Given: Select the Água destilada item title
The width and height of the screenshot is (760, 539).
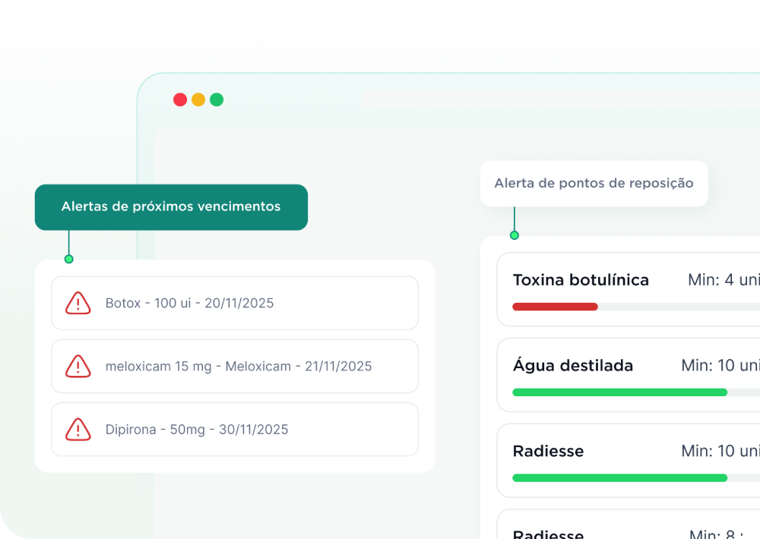Looking at the screenshot, I should point(572,365).
